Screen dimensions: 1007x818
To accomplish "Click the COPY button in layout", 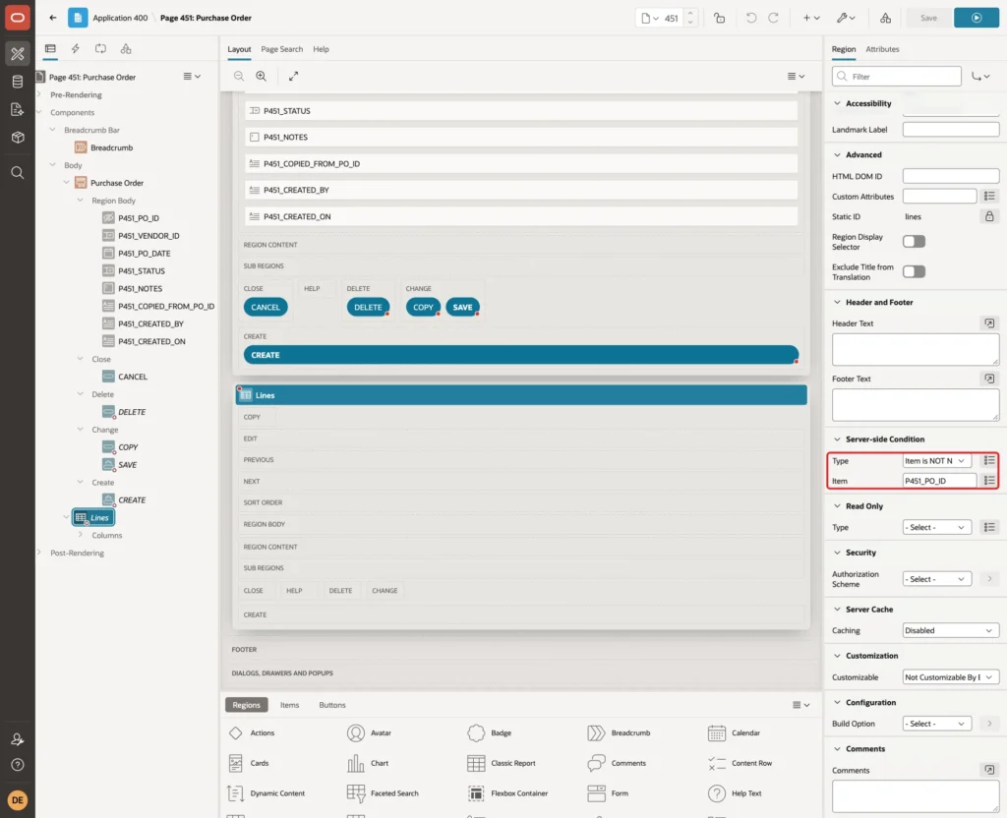I will click(423, 308).
